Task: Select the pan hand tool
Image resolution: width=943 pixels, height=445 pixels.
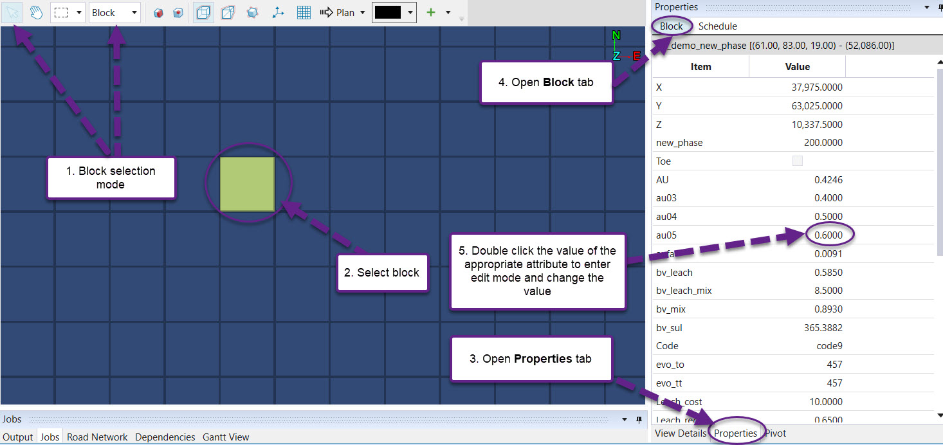Action: pyautogui.click(x=36, y=12)
